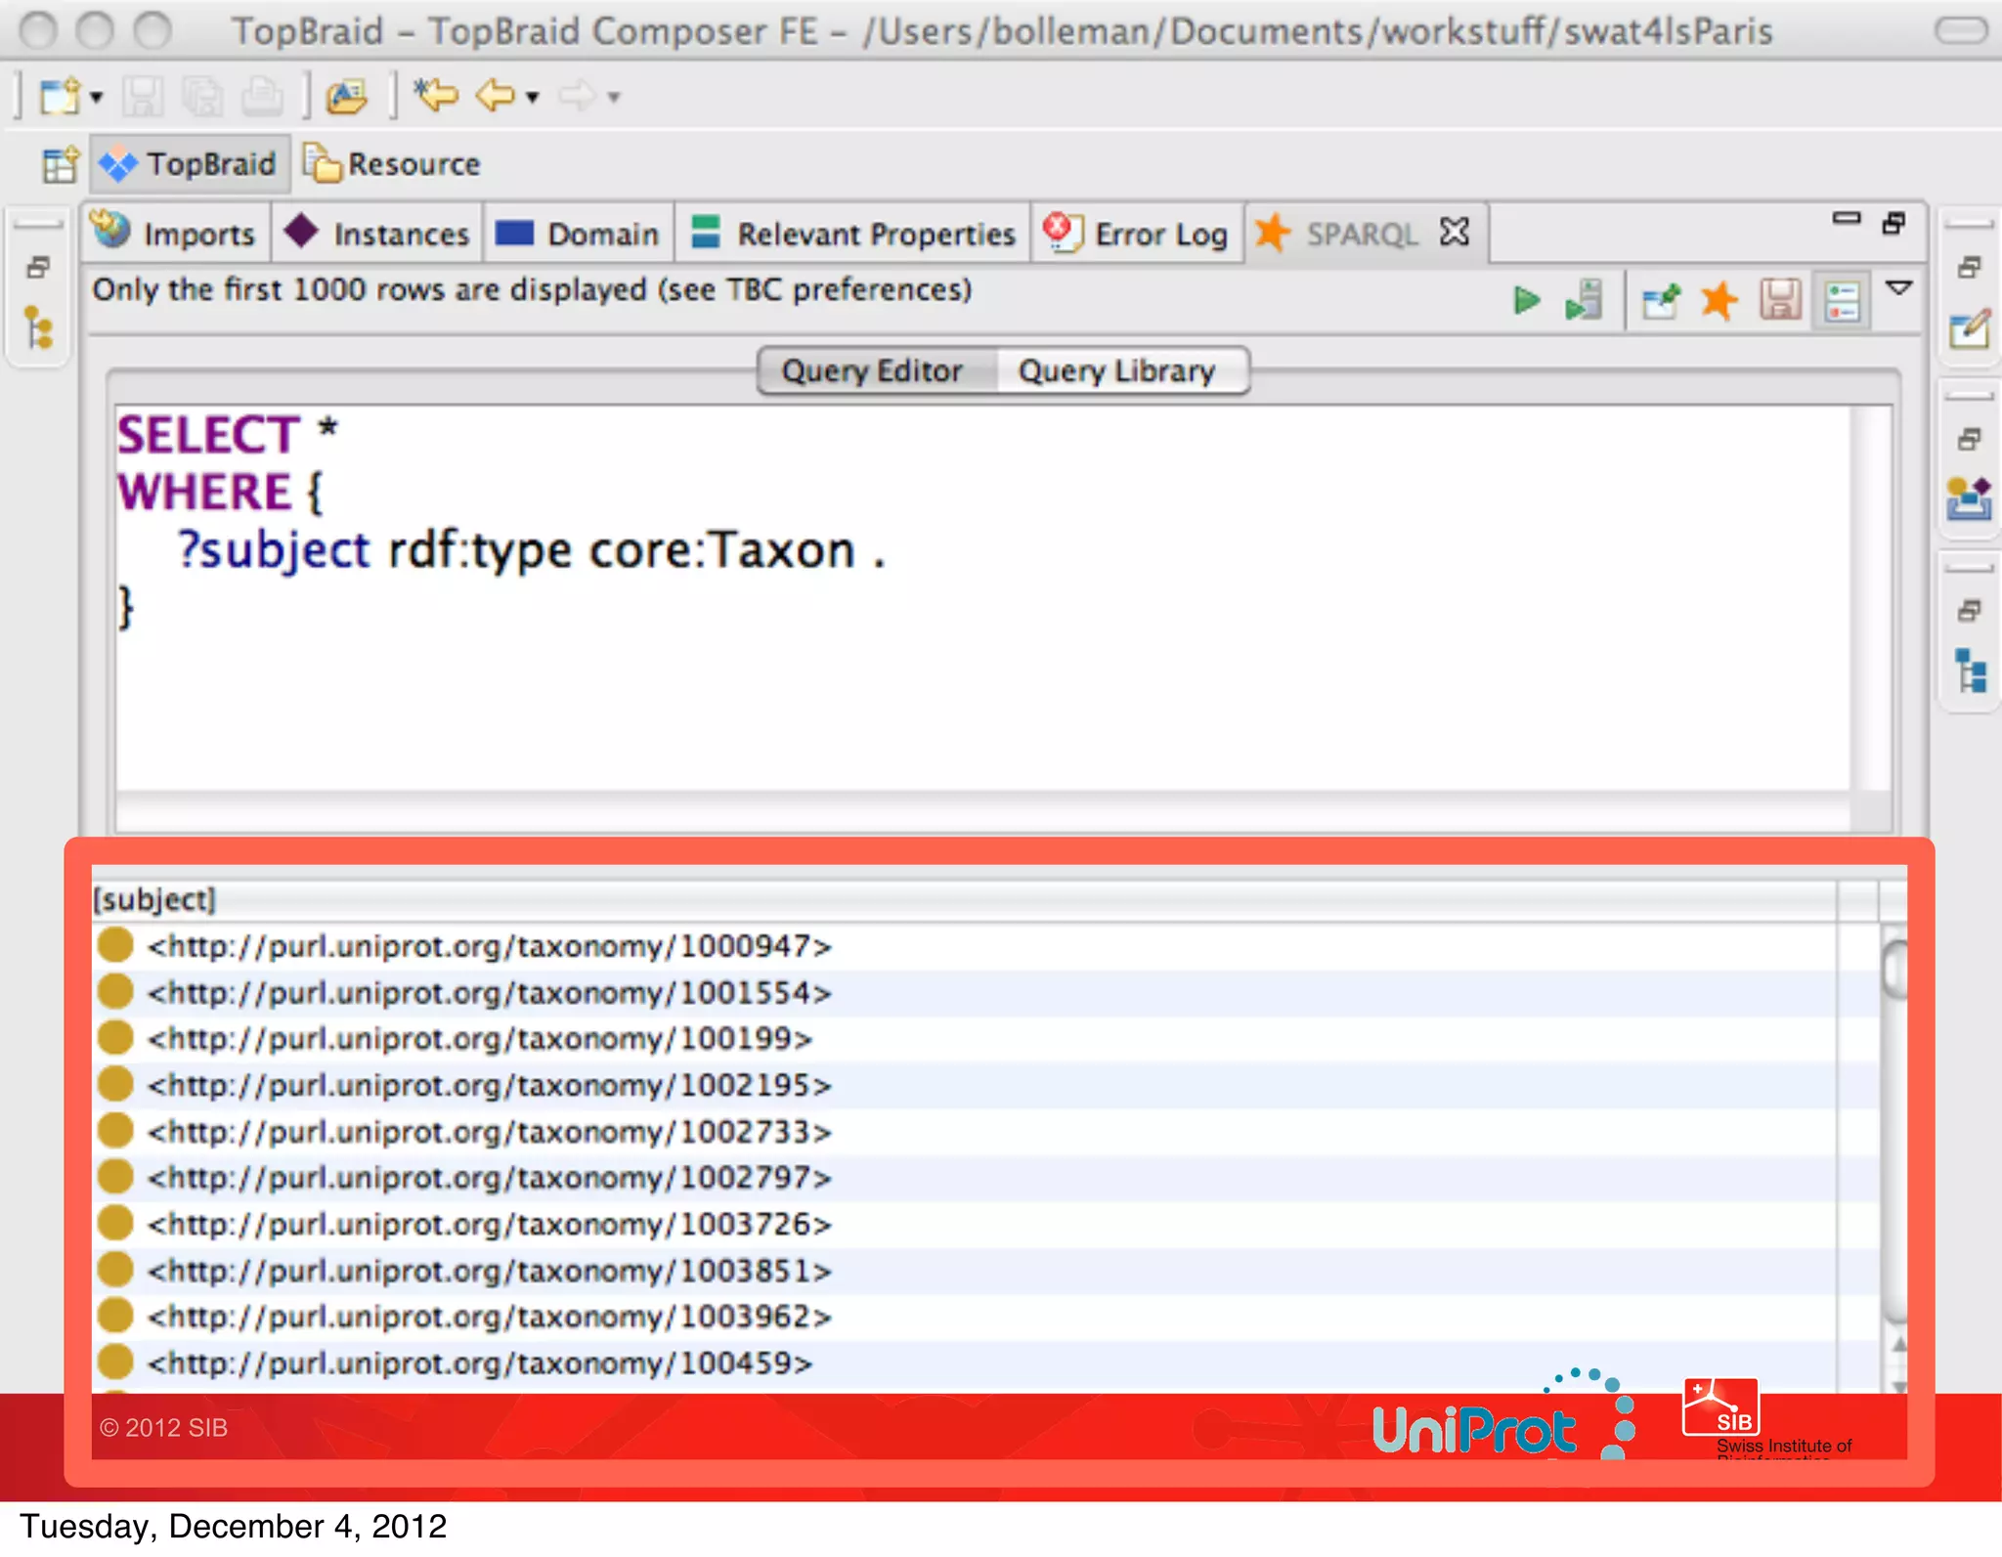Open the SPARQL view menu triangle
This screenshot has width=2002, height=1557.
tap(1898, 287)
